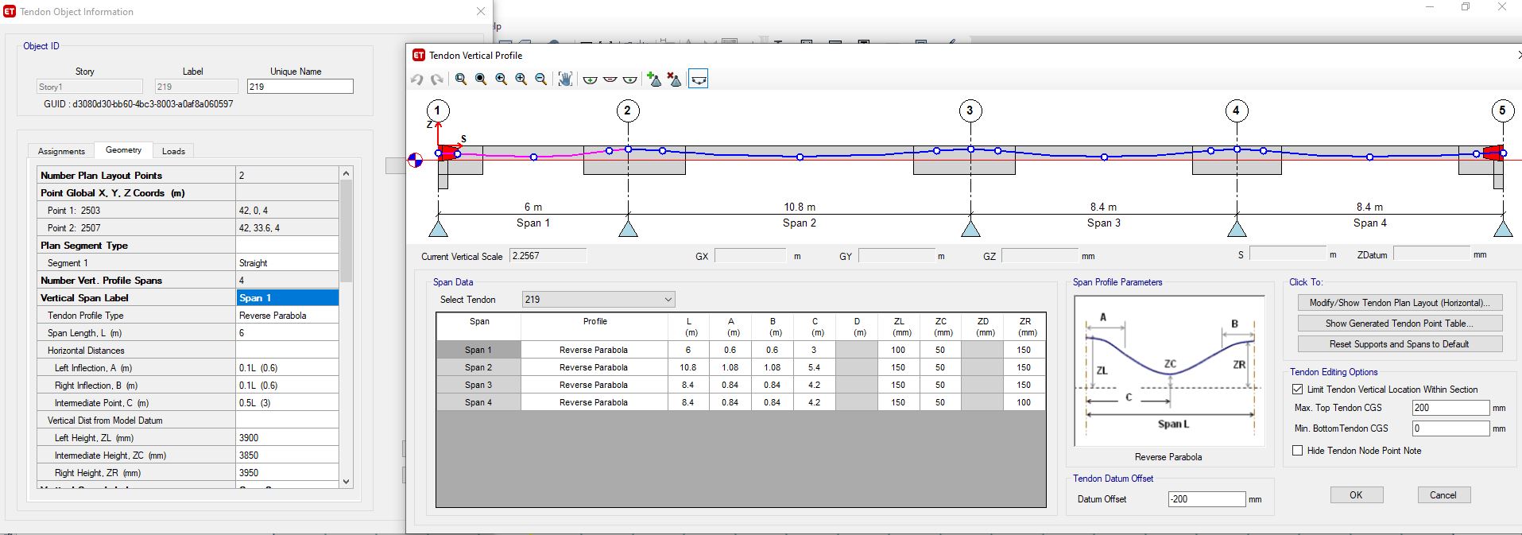
Task: Select the Span 3 row header
Action: point(478,385)
